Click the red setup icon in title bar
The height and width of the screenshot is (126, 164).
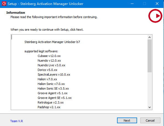pos(4,4)
